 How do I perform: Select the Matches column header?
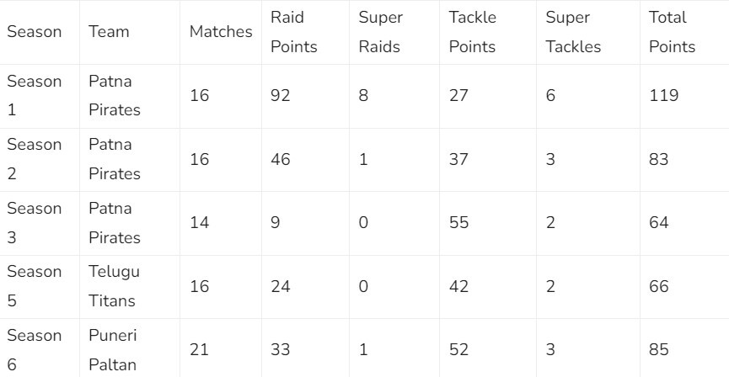click(221, 32)
